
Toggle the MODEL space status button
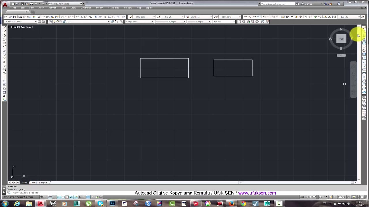[x=303, y=197]
